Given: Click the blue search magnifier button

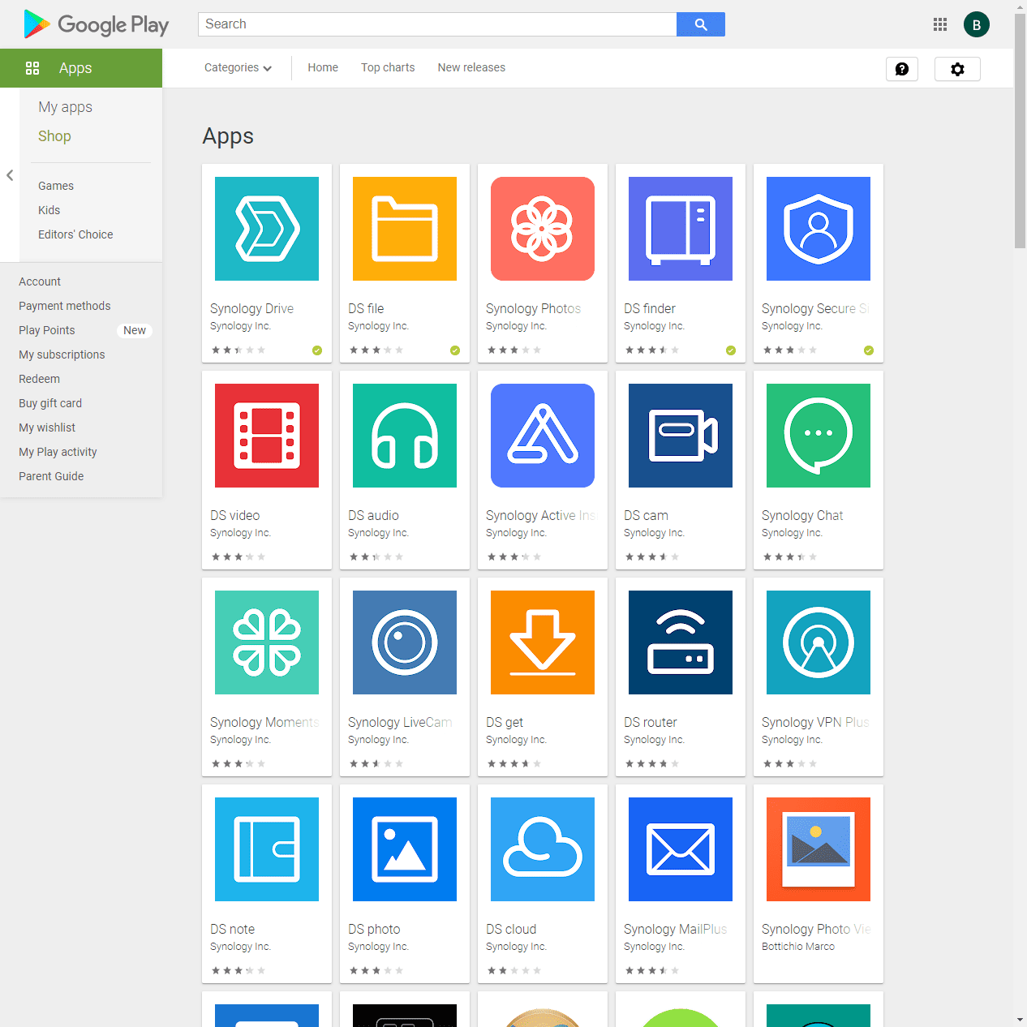Looking at the screenshot, I should coord(701,24).
